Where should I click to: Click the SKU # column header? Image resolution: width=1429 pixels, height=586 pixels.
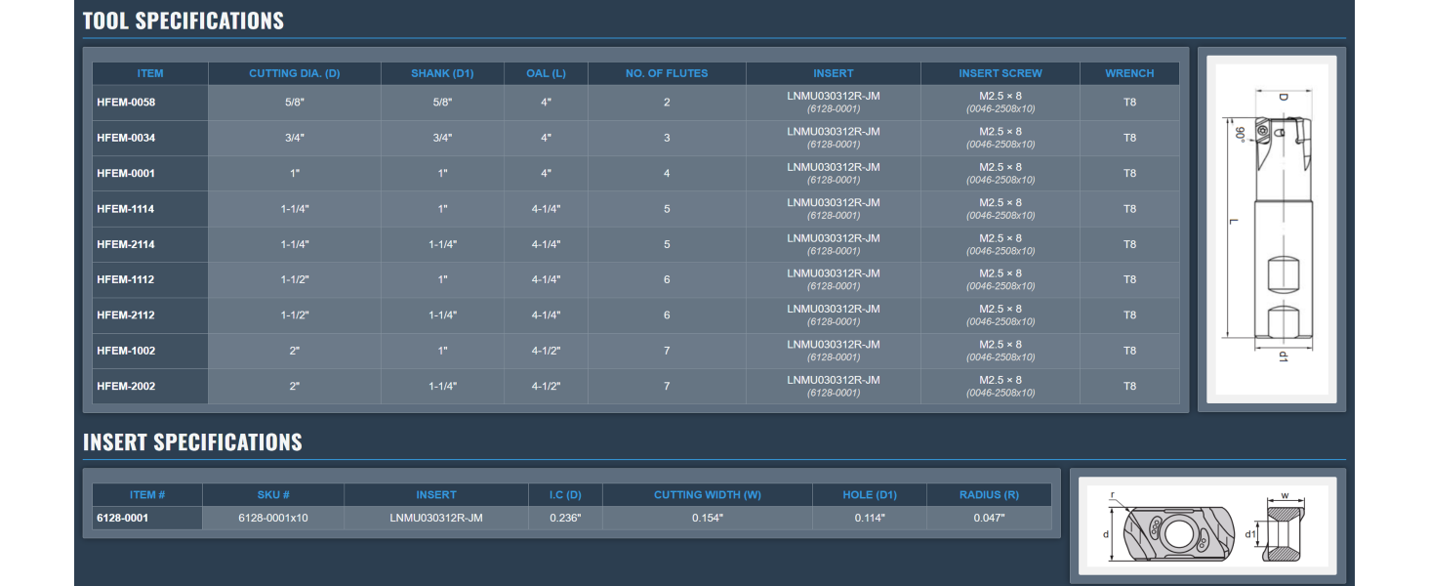click(272, 495)
